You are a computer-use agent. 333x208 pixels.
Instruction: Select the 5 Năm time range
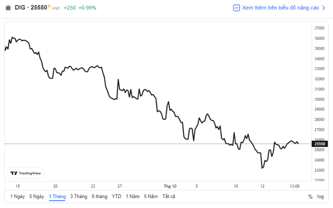151,197
